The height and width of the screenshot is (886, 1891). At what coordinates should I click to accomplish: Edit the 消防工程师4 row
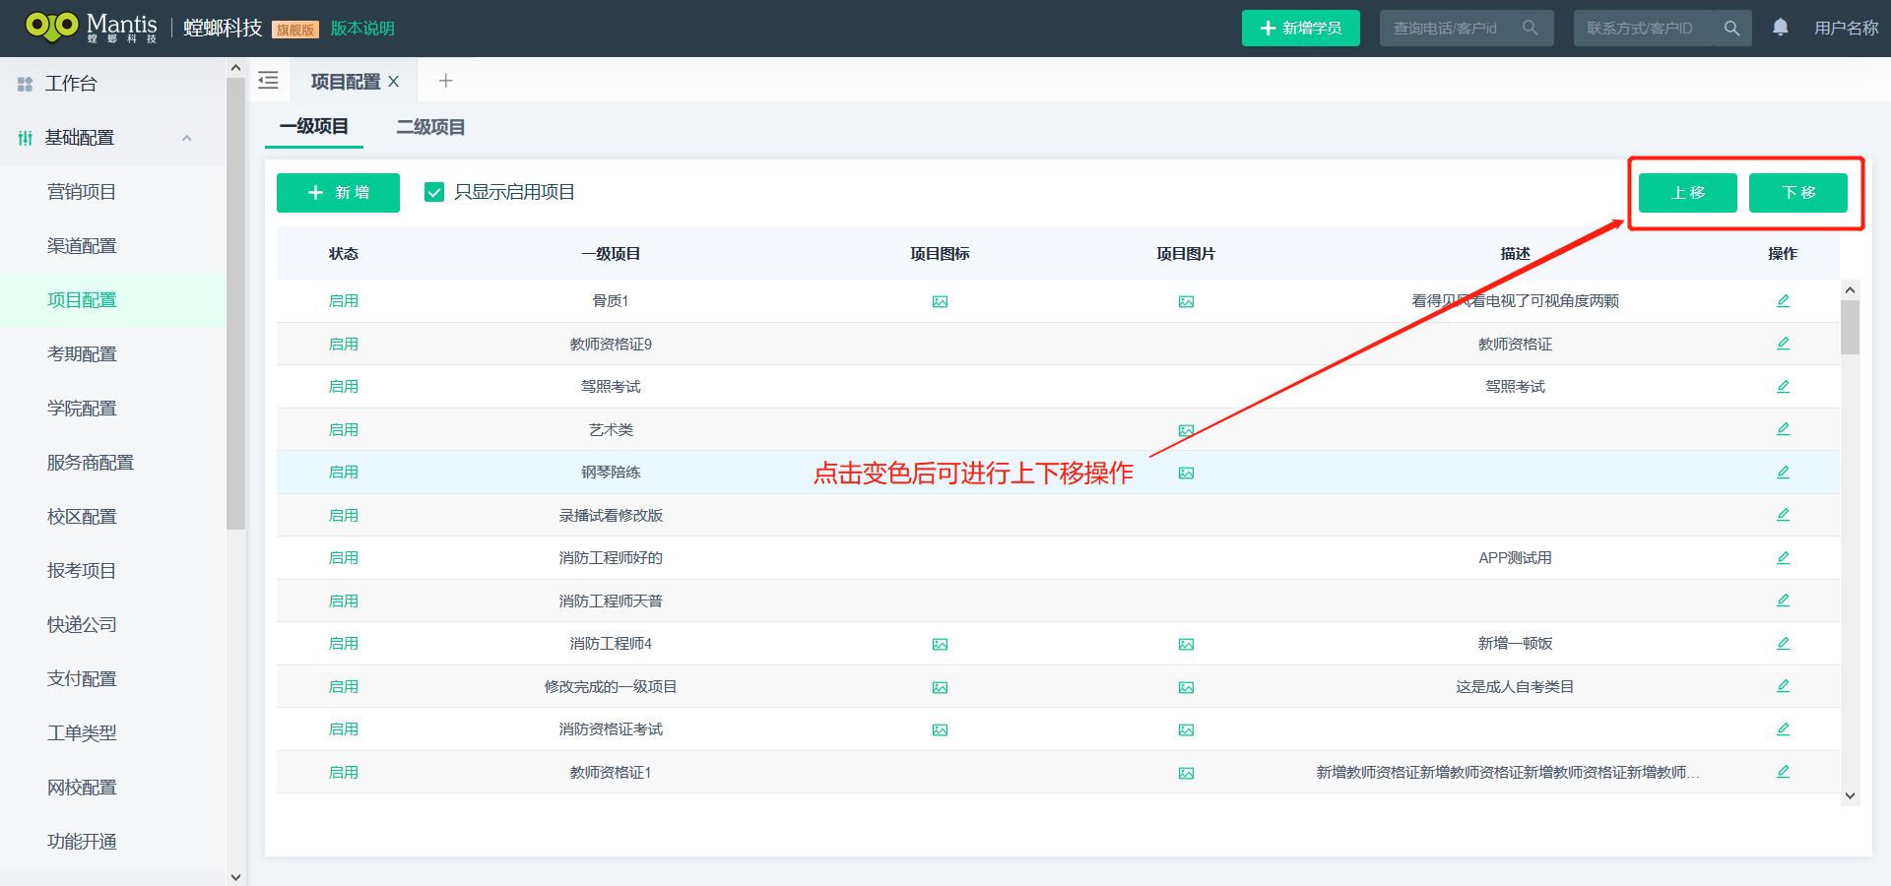(x=1783, y=643)
